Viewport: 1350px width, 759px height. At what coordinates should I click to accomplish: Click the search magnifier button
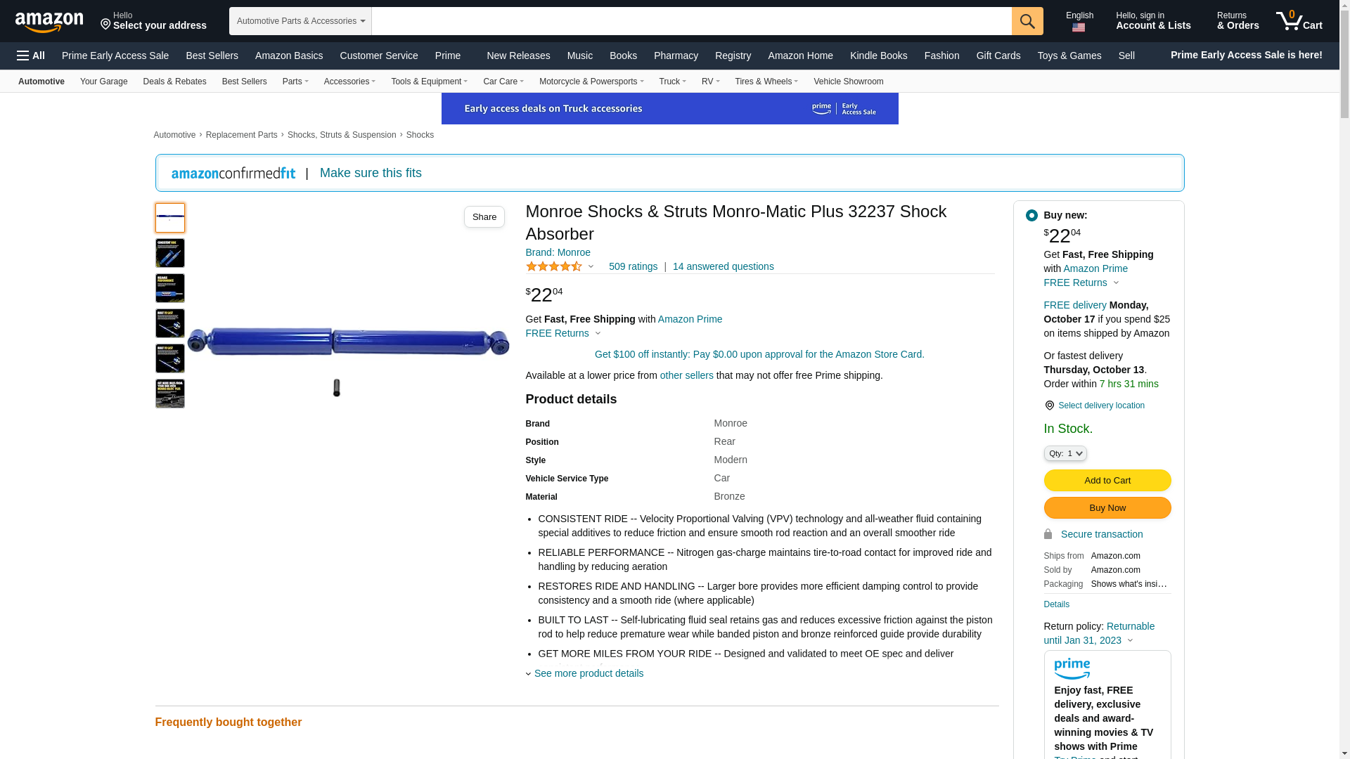click(1027, 21)
